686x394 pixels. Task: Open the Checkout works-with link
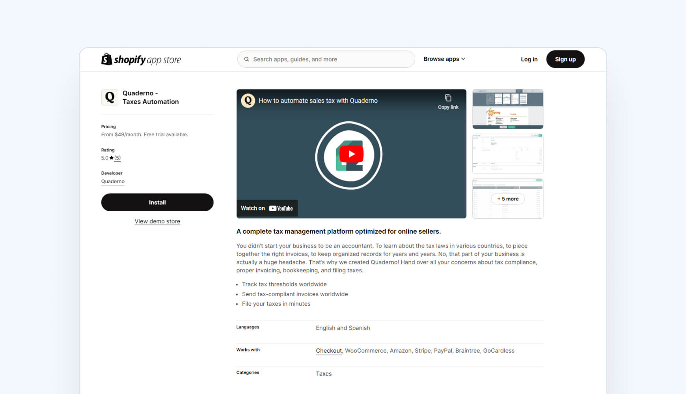329,351
